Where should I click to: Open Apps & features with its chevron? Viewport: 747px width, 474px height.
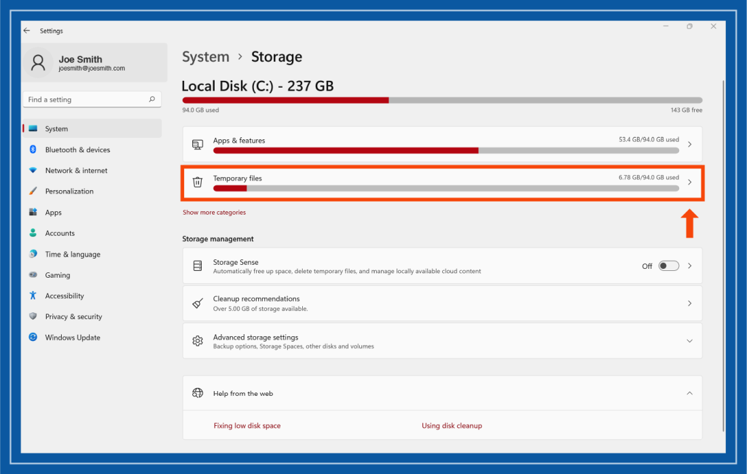(x=689, y=144)
